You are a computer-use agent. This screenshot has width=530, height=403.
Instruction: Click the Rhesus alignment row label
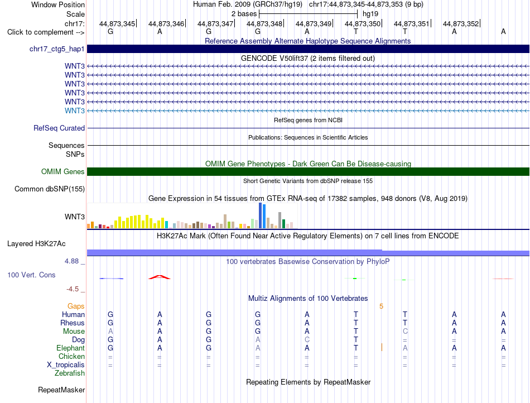point(73,323)
